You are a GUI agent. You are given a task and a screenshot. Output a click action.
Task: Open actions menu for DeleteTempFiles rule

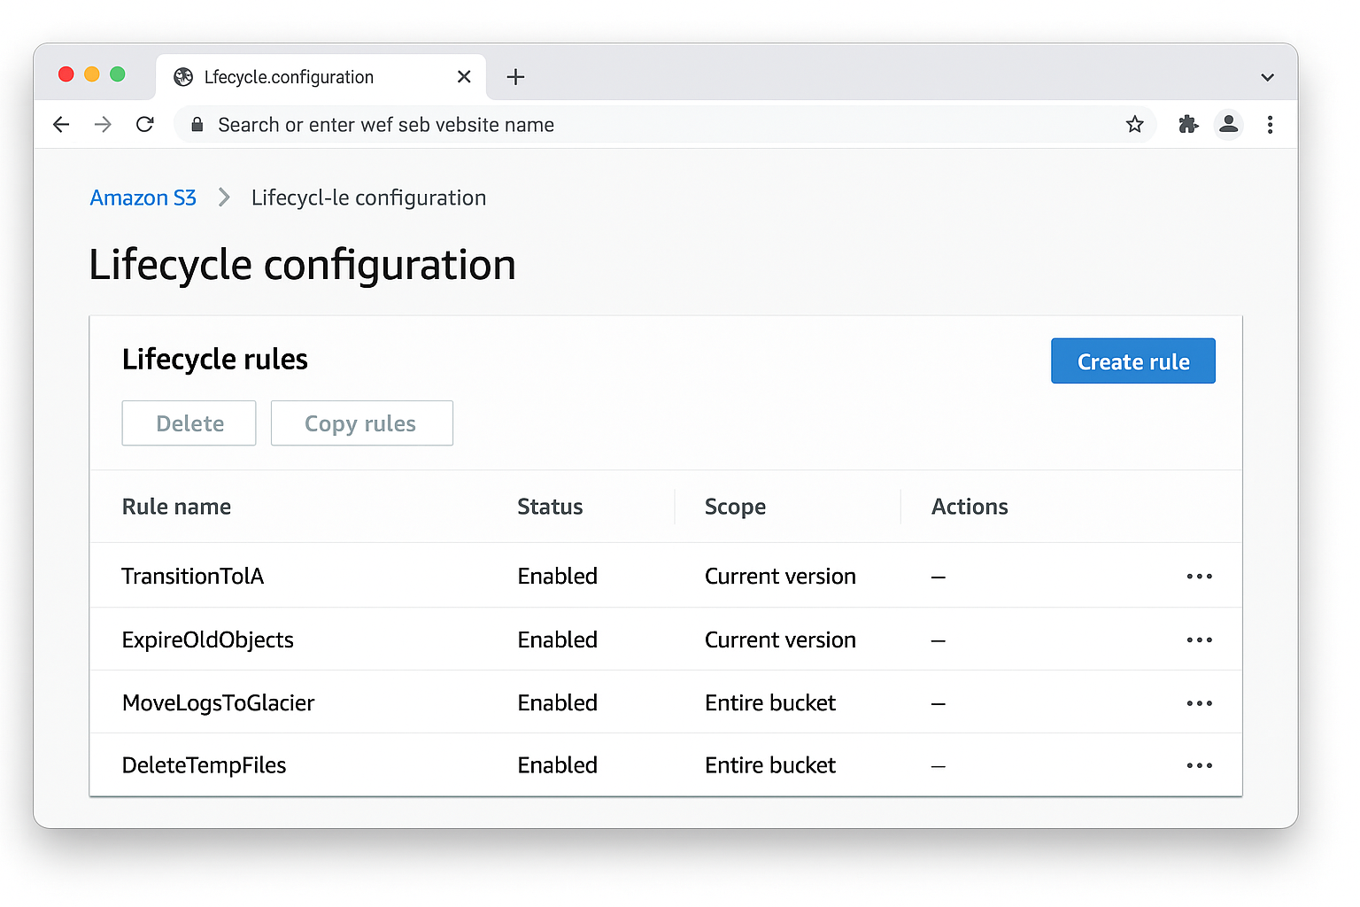[x=1199, y=765]
